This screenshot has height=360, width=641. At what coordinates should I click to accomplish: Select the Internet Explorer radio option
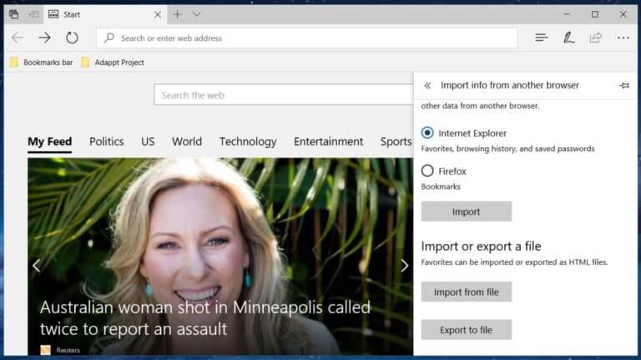(427, 133)
